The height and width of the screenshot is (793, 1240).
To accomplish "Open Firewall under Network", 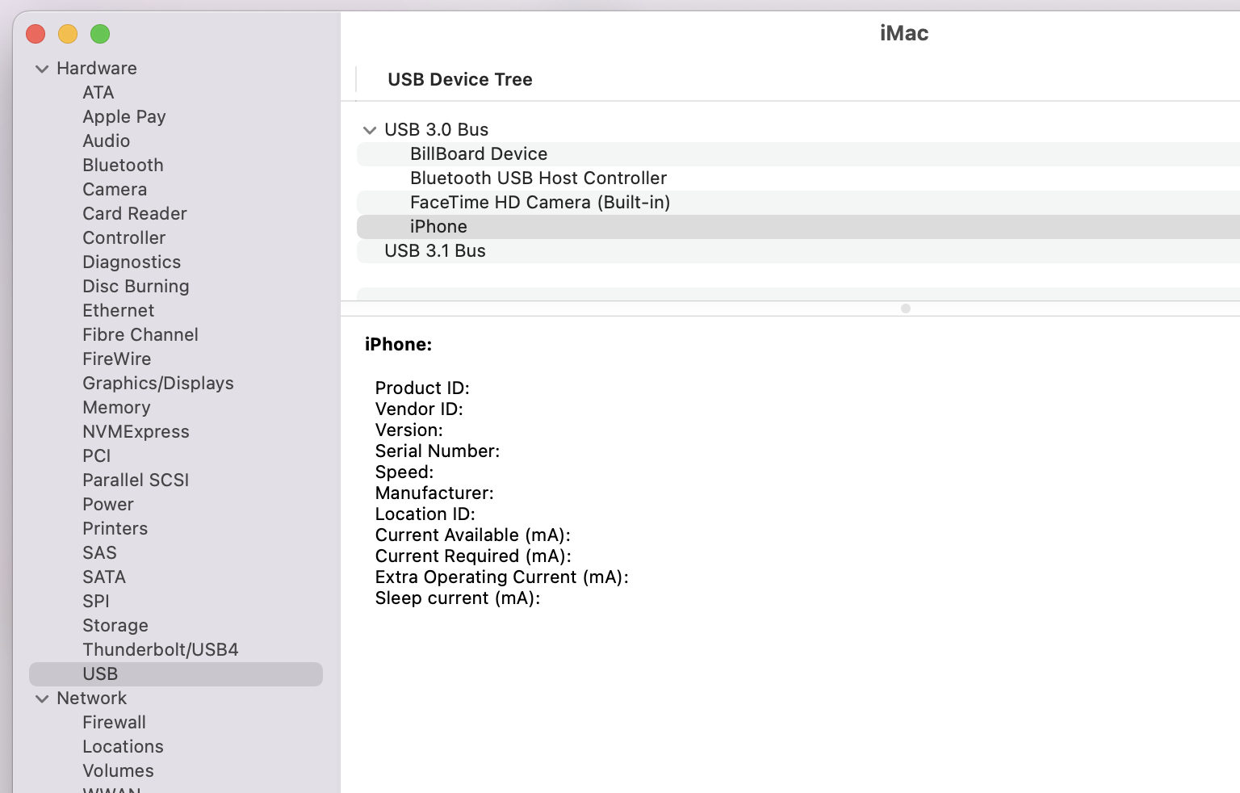I will [x=114, y=723].
